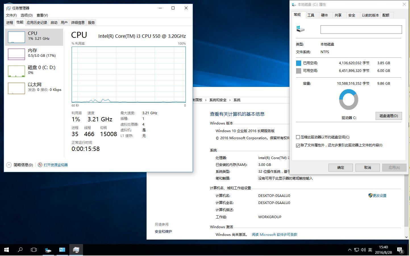This screenshot has width=410, height=256.
Task: Click the System control panel taskbar icon
Action: [62, 250]
